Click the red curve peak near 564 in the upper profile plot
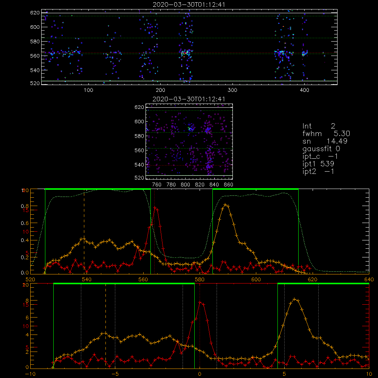Image resolution: width=378 pixels, height=378 pixels. pos(155,207)
